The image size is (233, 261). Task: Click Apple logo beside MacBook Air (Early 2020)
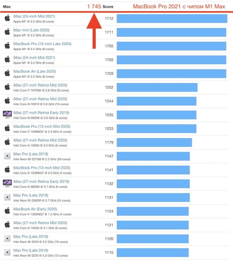point(7,210)
